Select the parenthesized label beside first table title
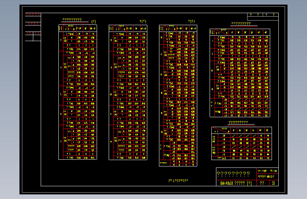 (93, 22)
